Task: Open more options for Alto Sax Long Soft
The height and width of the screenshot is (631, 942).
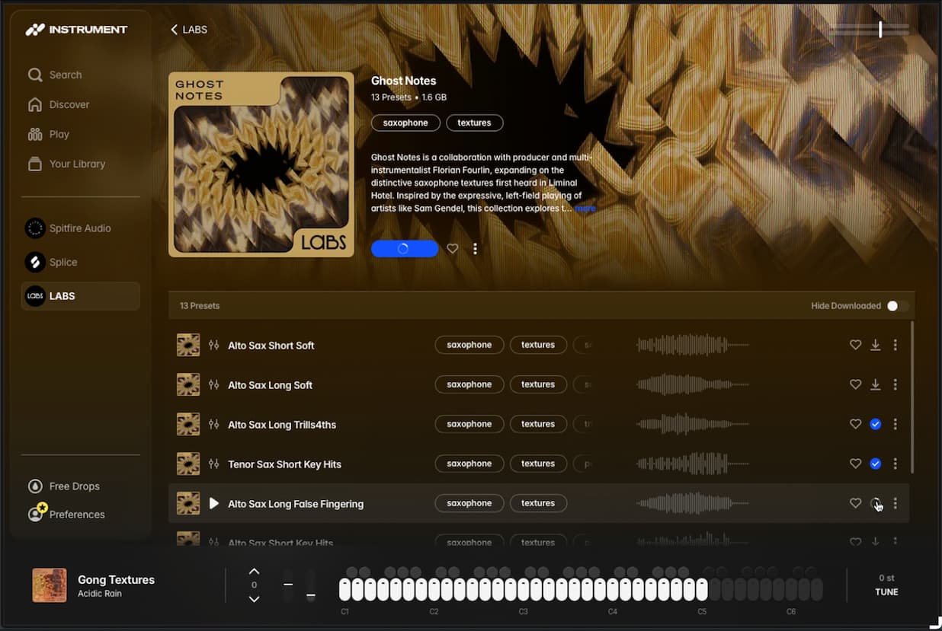Action: coord(896,384)
